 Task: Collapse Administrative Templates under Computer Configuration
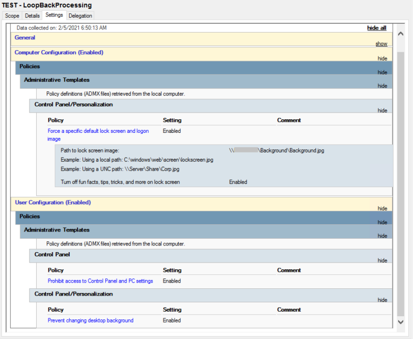(x=382, y=86)
